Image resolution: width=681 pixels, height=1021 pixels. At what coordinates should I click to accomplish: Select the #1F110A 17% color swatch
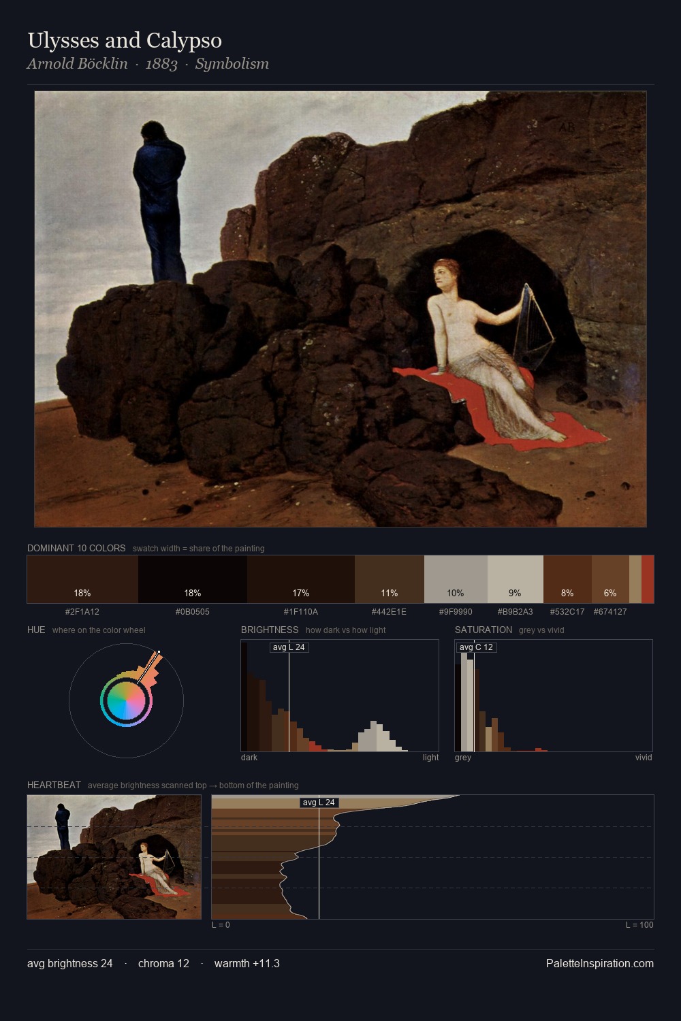[301, 579]
